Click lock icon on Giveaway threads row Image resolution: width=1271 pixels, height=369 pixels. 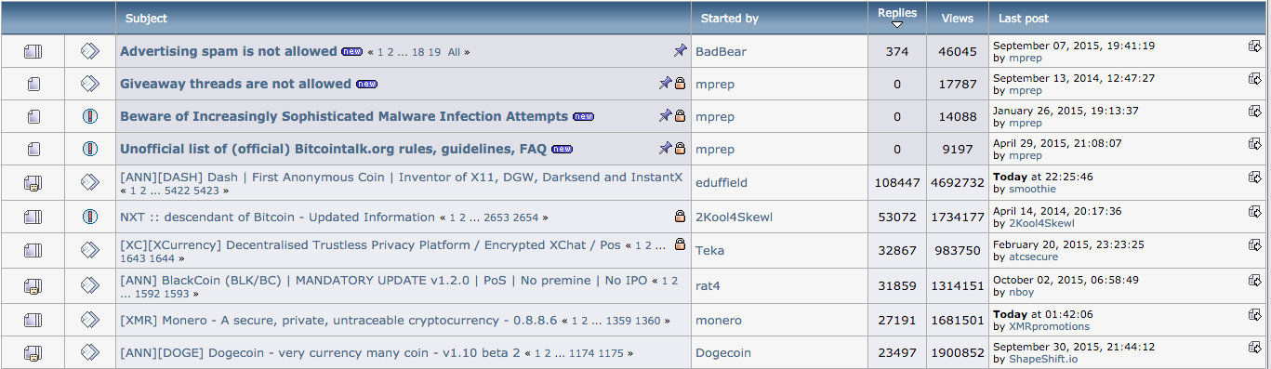coord(680,84)
